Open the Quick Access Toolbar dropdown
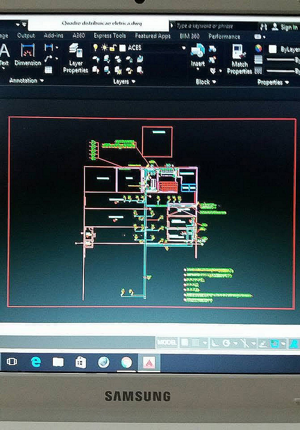The image size is (300, 430). tap(24, 24)
